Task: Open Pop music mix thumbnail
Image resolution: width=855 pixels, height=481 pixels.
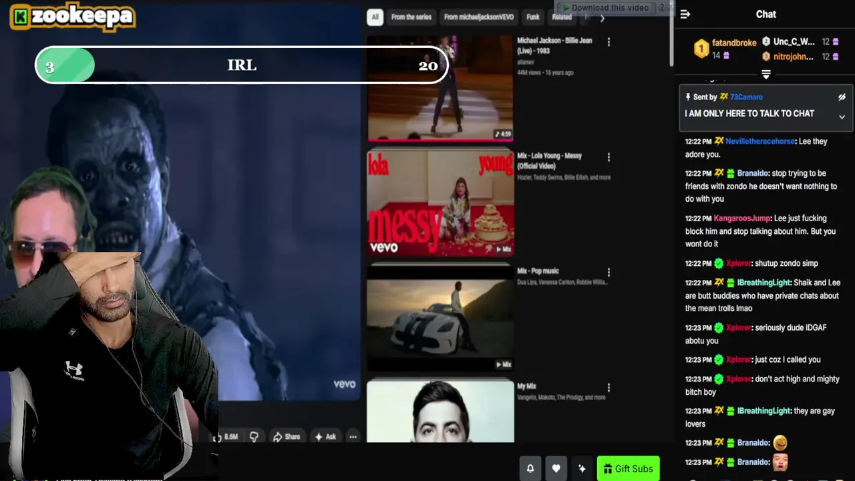Action: [440, 318]
